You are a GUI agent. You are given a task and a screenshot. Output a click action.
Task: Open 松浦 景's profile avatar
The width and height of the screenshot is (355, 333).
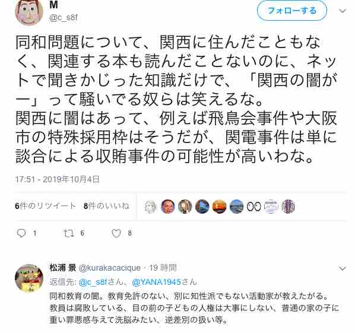point(29,278)
